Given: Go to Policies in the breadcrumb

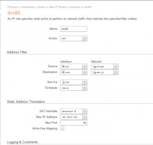Looking at the screenshot, I should [12, 7].
